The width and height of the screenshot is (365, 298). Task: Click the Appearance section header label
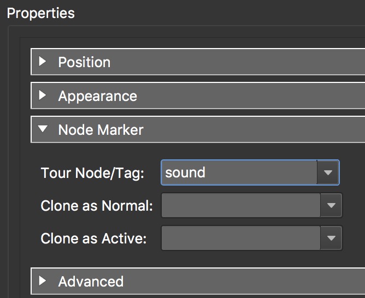pyautogui.click(x=97, y=96)
